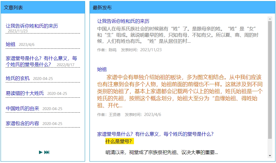276x163 pixels.
Task: Click date 2020-04-25 beside 中国姓氏的由来
Action: [53, 109]
